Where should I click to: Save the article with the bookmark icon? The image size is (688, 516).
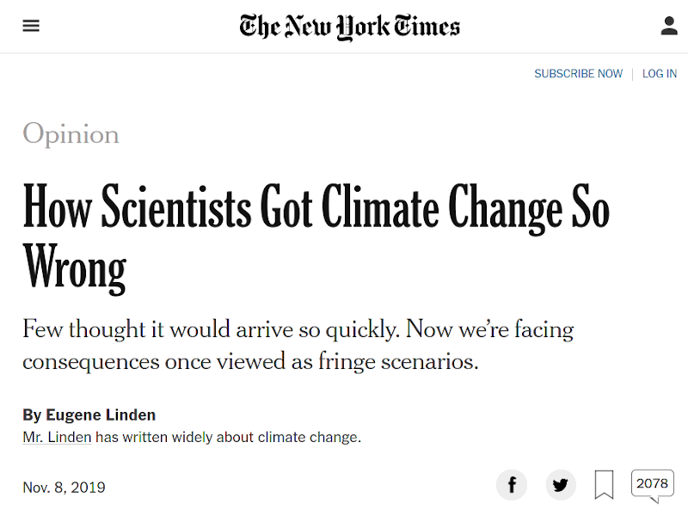click(x=605, y=484)
